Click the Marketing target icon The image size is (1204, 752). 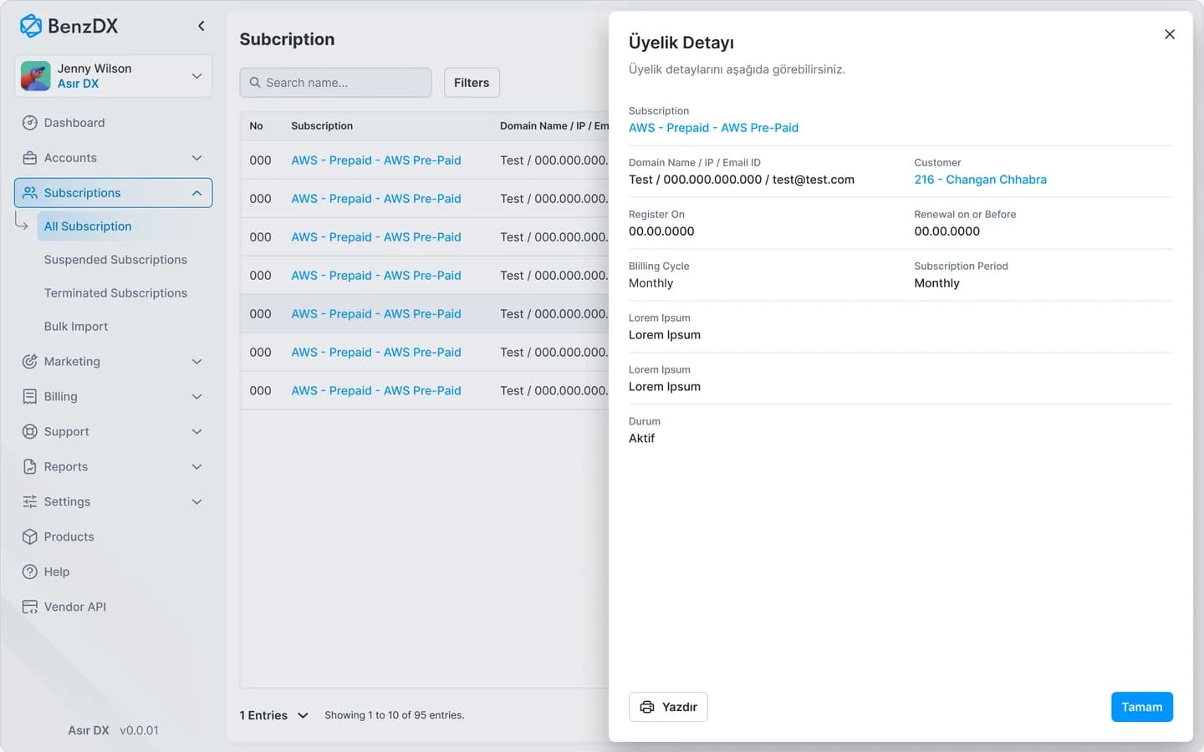point(30,362)
